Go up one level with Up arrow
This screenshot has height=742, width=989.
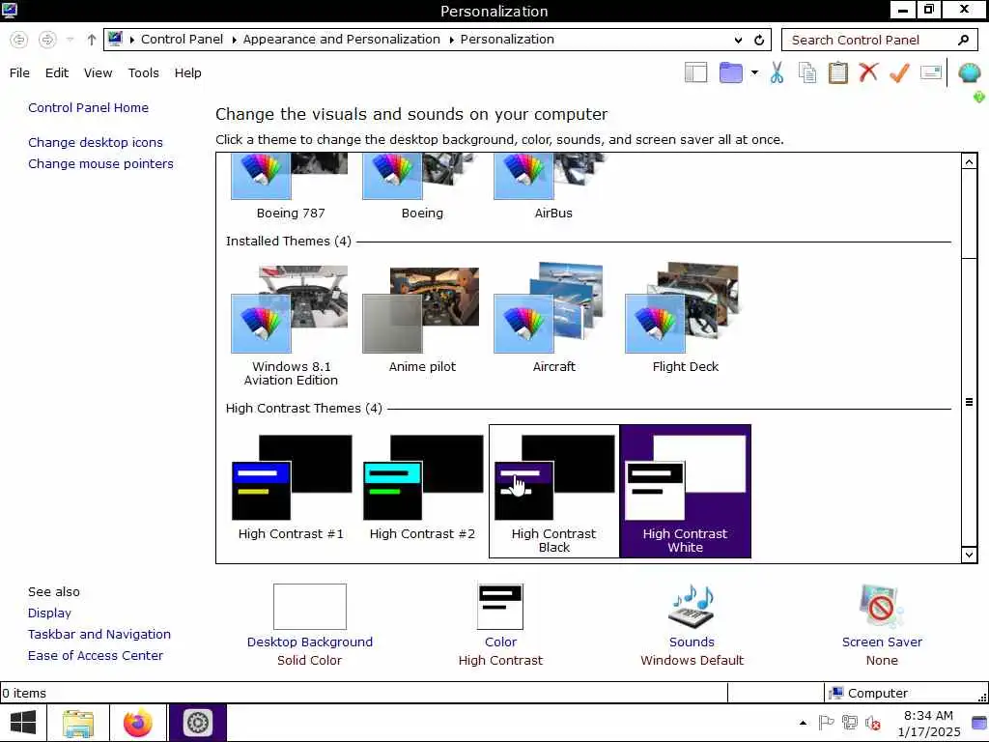(92, 40)
